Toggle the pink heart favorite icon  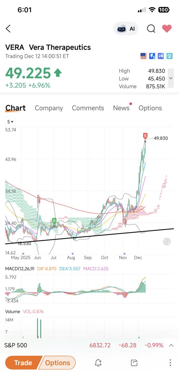click(x=167, y=29)
